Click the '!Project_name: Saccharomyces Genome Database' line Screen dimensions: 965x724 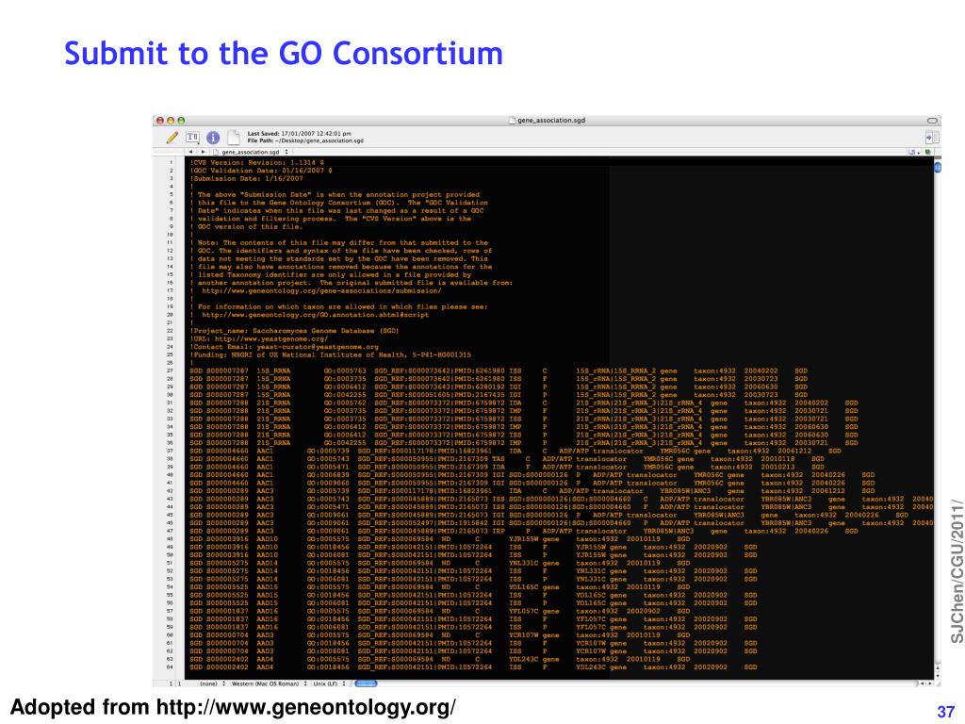[295, 331]
